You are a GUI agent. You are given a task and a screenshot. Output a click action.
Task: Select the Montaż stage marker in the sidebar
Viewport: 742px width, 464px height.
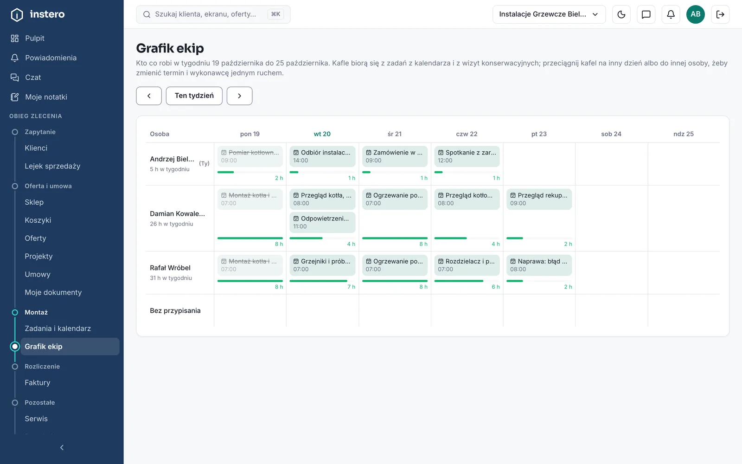click(15, 312)
